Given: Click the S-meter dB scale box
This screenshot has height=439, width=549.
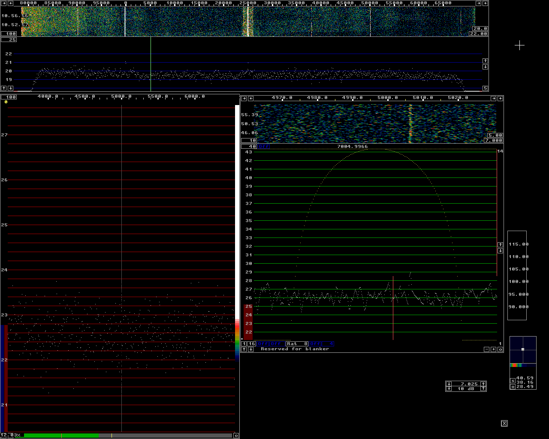Looking at the screenshot, I should pos(517,275).
